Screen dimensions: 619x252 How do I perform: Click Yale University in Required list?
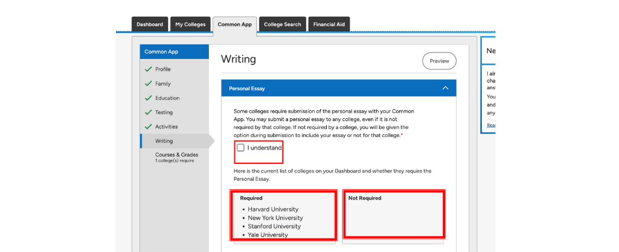268,235
